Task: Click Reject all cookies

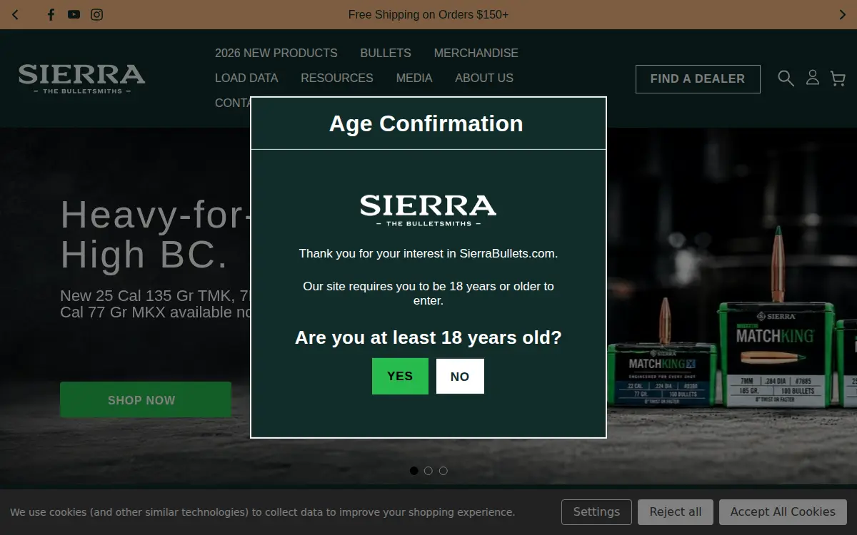Action: click(x=676, y=512)
